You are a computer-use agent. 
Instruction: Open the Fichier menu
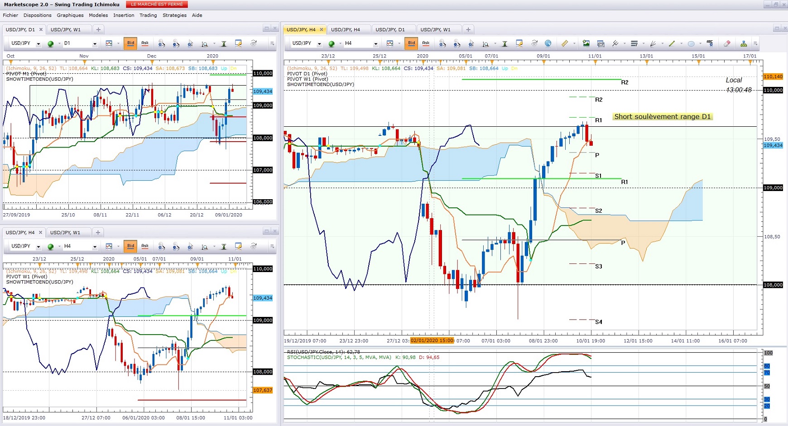pyautogui.click(x=10, y=15)
